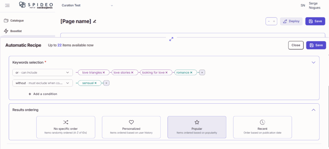Screen dimensions: 329x149
Task: Deploy the page
Action: [291, 21]
